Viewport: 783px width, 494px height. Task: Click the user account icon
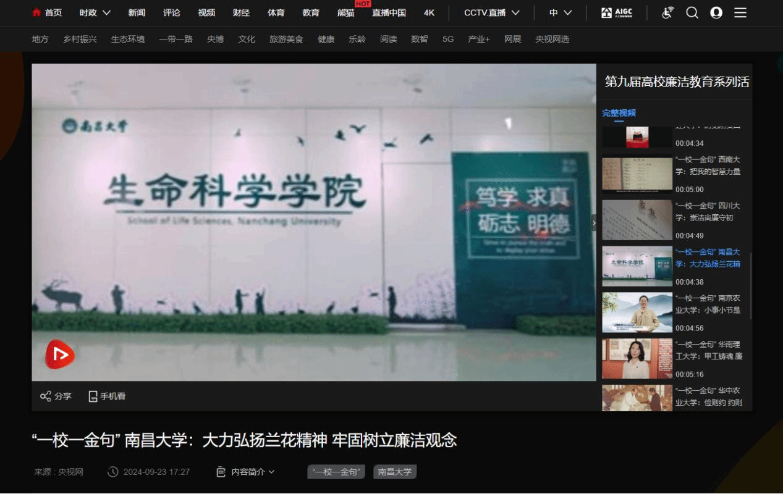(716, 13)
